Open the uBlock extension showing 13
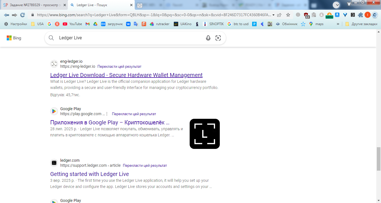 [x=306, y=15]
